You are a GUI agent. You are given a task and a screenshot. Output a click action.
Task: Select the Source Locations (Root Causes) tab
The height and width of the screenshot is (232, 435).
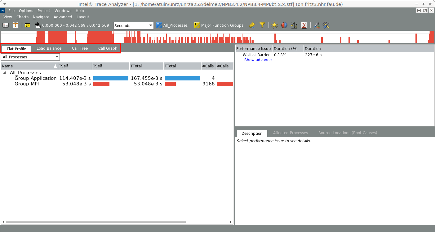click(348, 133)
